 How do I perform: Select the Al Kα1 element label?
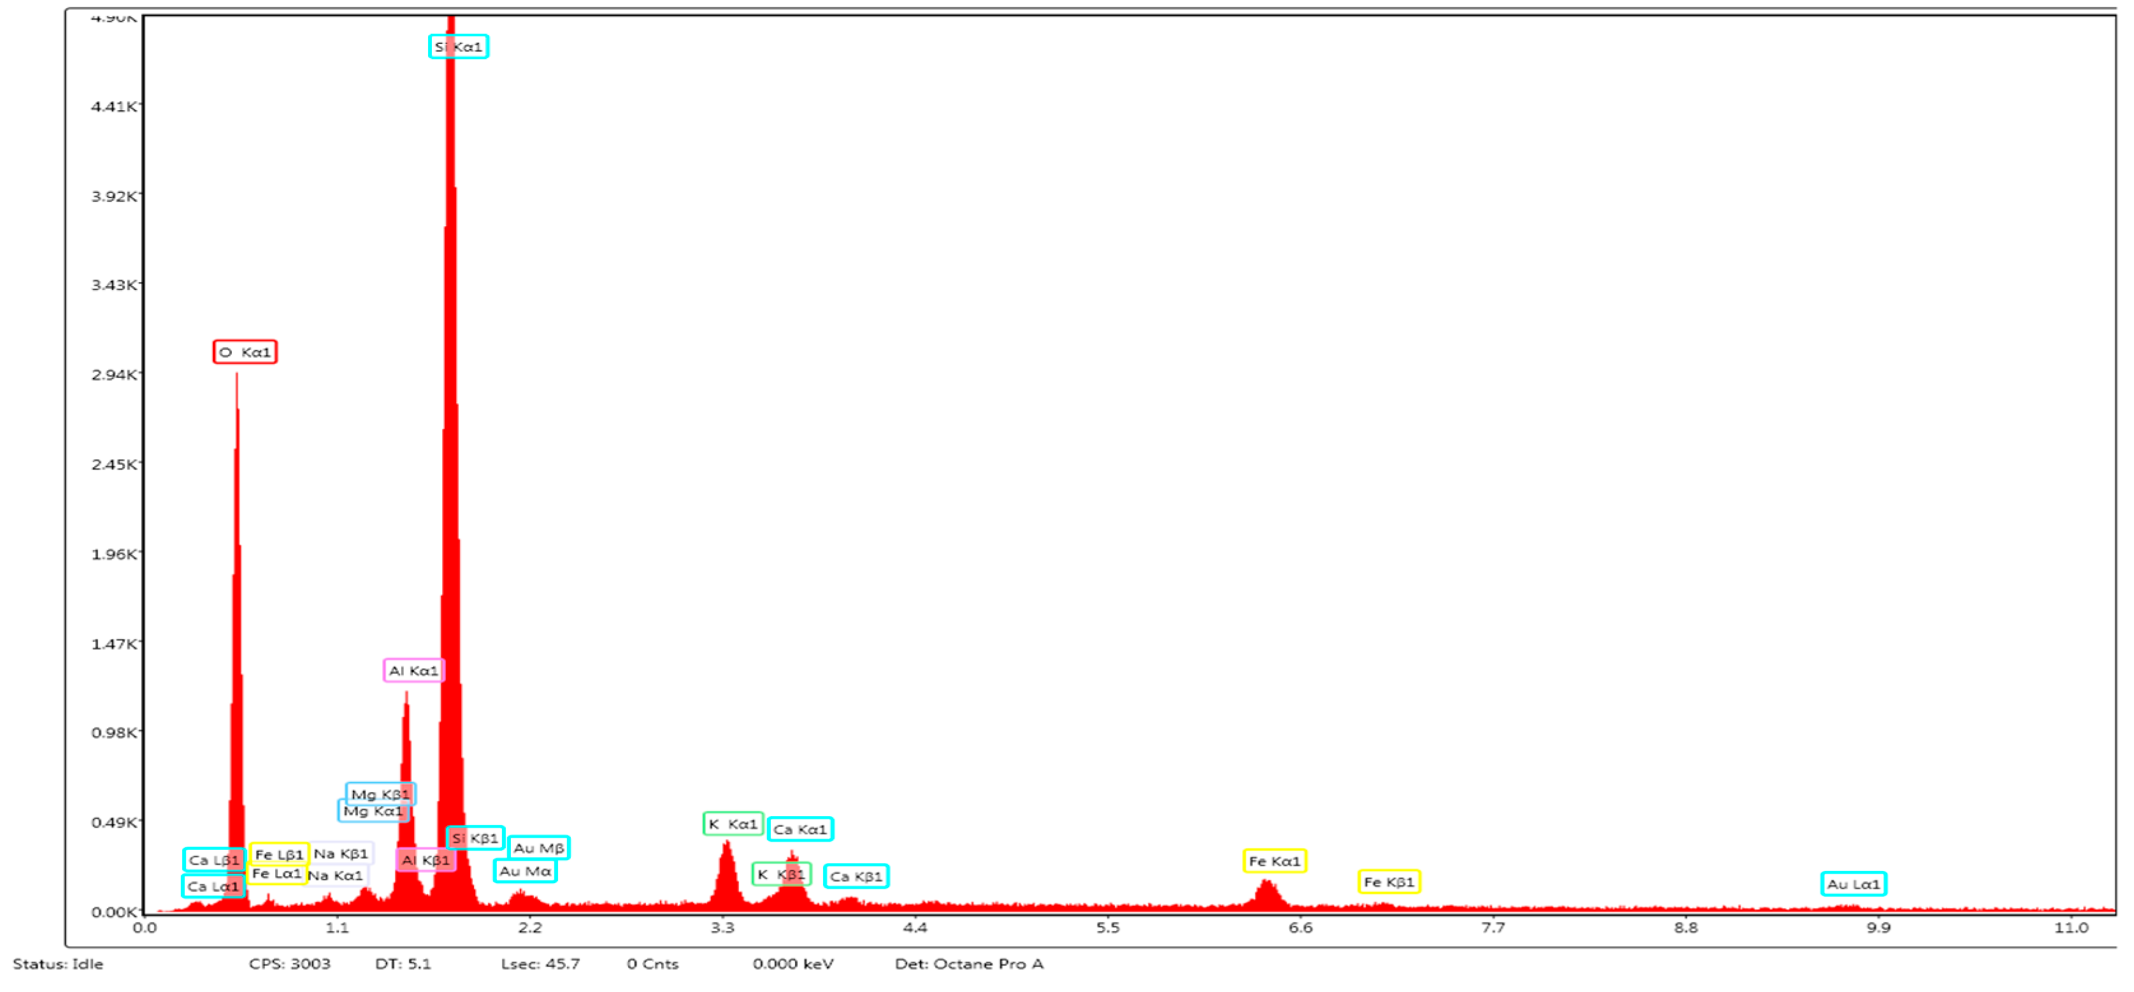pos(413,670)
